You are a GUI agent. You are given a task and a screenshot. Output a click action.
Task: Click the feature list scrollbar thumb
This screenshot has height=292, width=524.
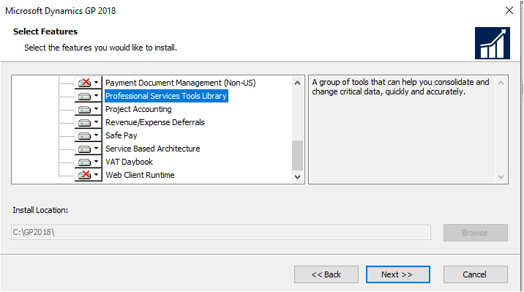pyautogui.click(x=297, y=155)
